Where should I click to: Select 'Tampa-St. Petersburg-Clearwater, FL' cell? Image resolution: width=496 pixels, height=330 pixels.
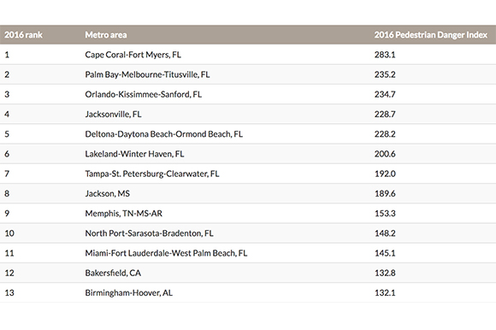click(x=152, y=174)
